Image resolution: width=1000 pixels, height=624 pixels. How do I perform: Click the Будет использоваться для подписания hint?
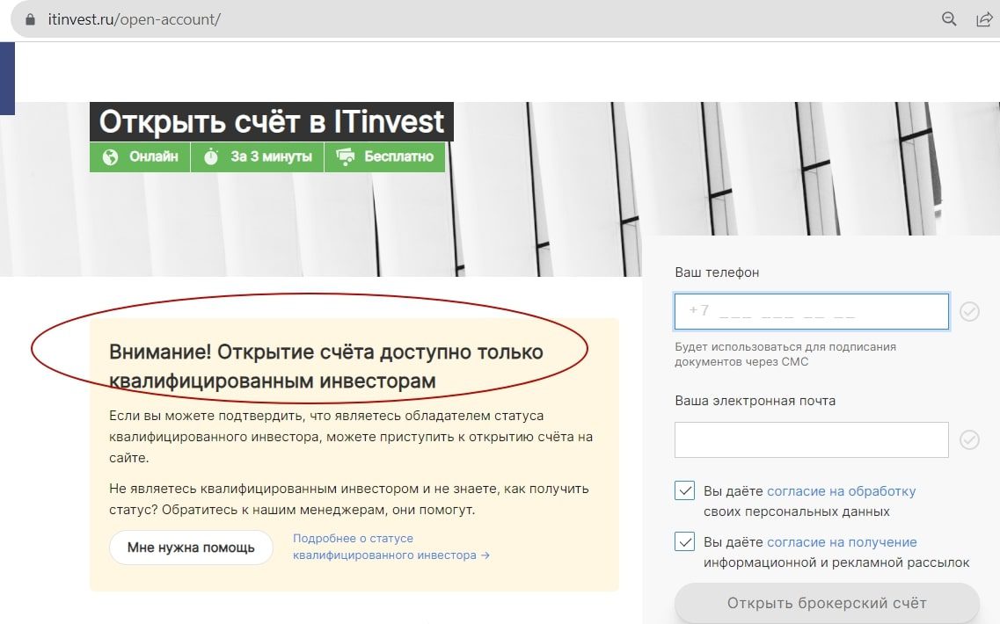tap(785, 354)
